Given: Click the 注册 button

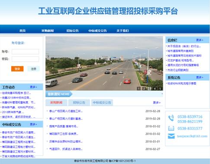Looking at the screenshot, I should 33,69.
